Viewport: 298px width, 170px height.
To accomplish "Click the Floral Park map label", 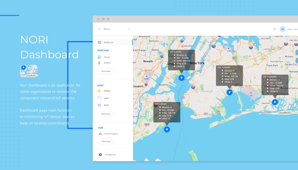I will click(272, 65).
